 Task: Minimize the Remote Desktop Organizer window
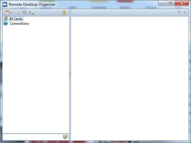click(163, 3)
